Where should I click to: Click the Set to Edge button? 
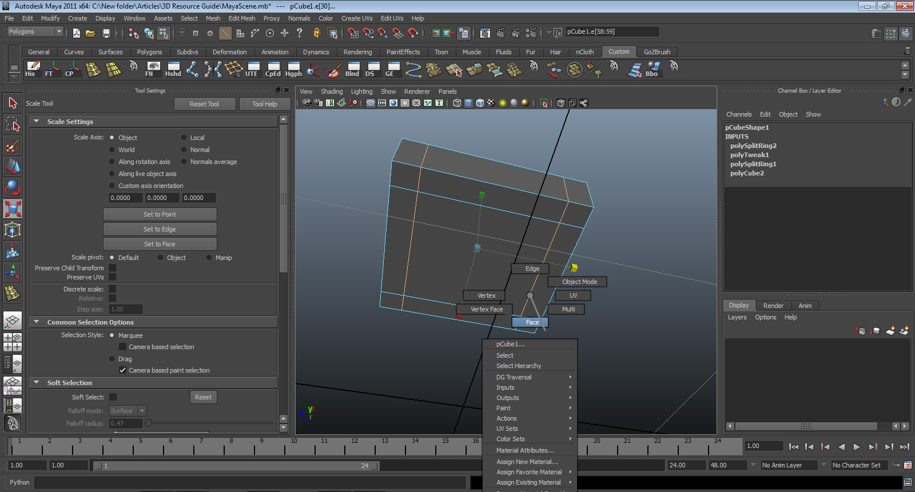[160, 229]
